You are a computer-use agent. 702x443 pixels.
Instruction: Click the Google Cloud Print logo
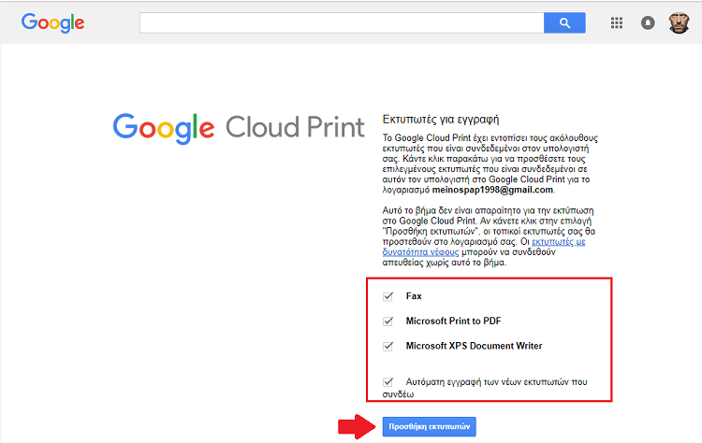(239, 129)
